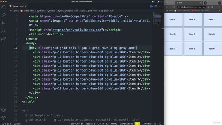
Task: Select the index.html breadcrumb item
Action: tap(27, 11)
